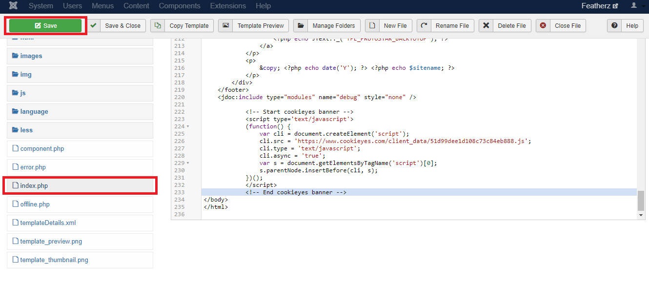Collapse code fold arrow at line 224

[x=188, y=126]
